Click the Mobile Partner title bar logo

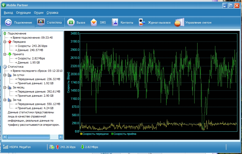[x=3, y=5]
